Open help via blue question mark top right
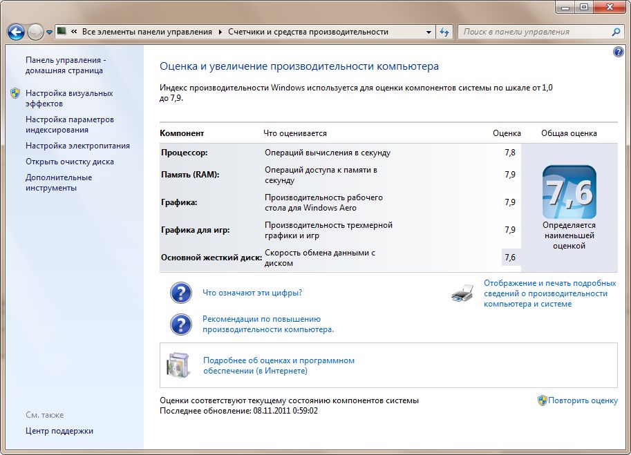The image size is (631, 455). [x=618, y=52]
